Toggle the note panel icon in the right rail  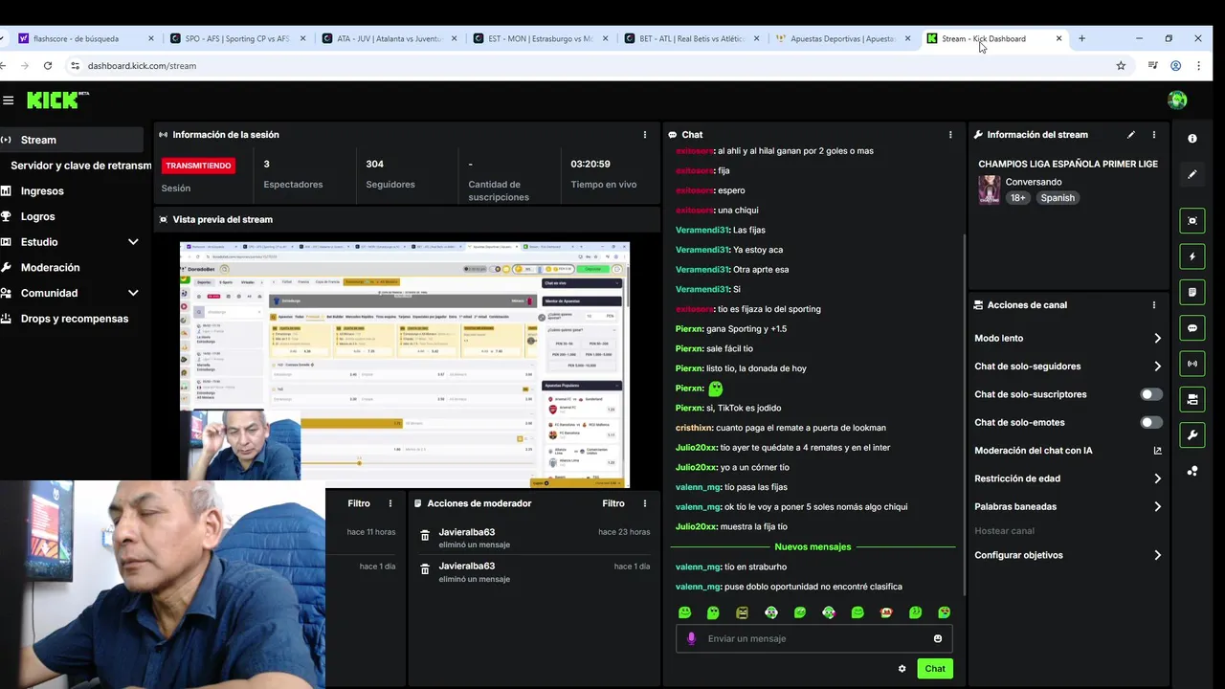[1192, 292]
